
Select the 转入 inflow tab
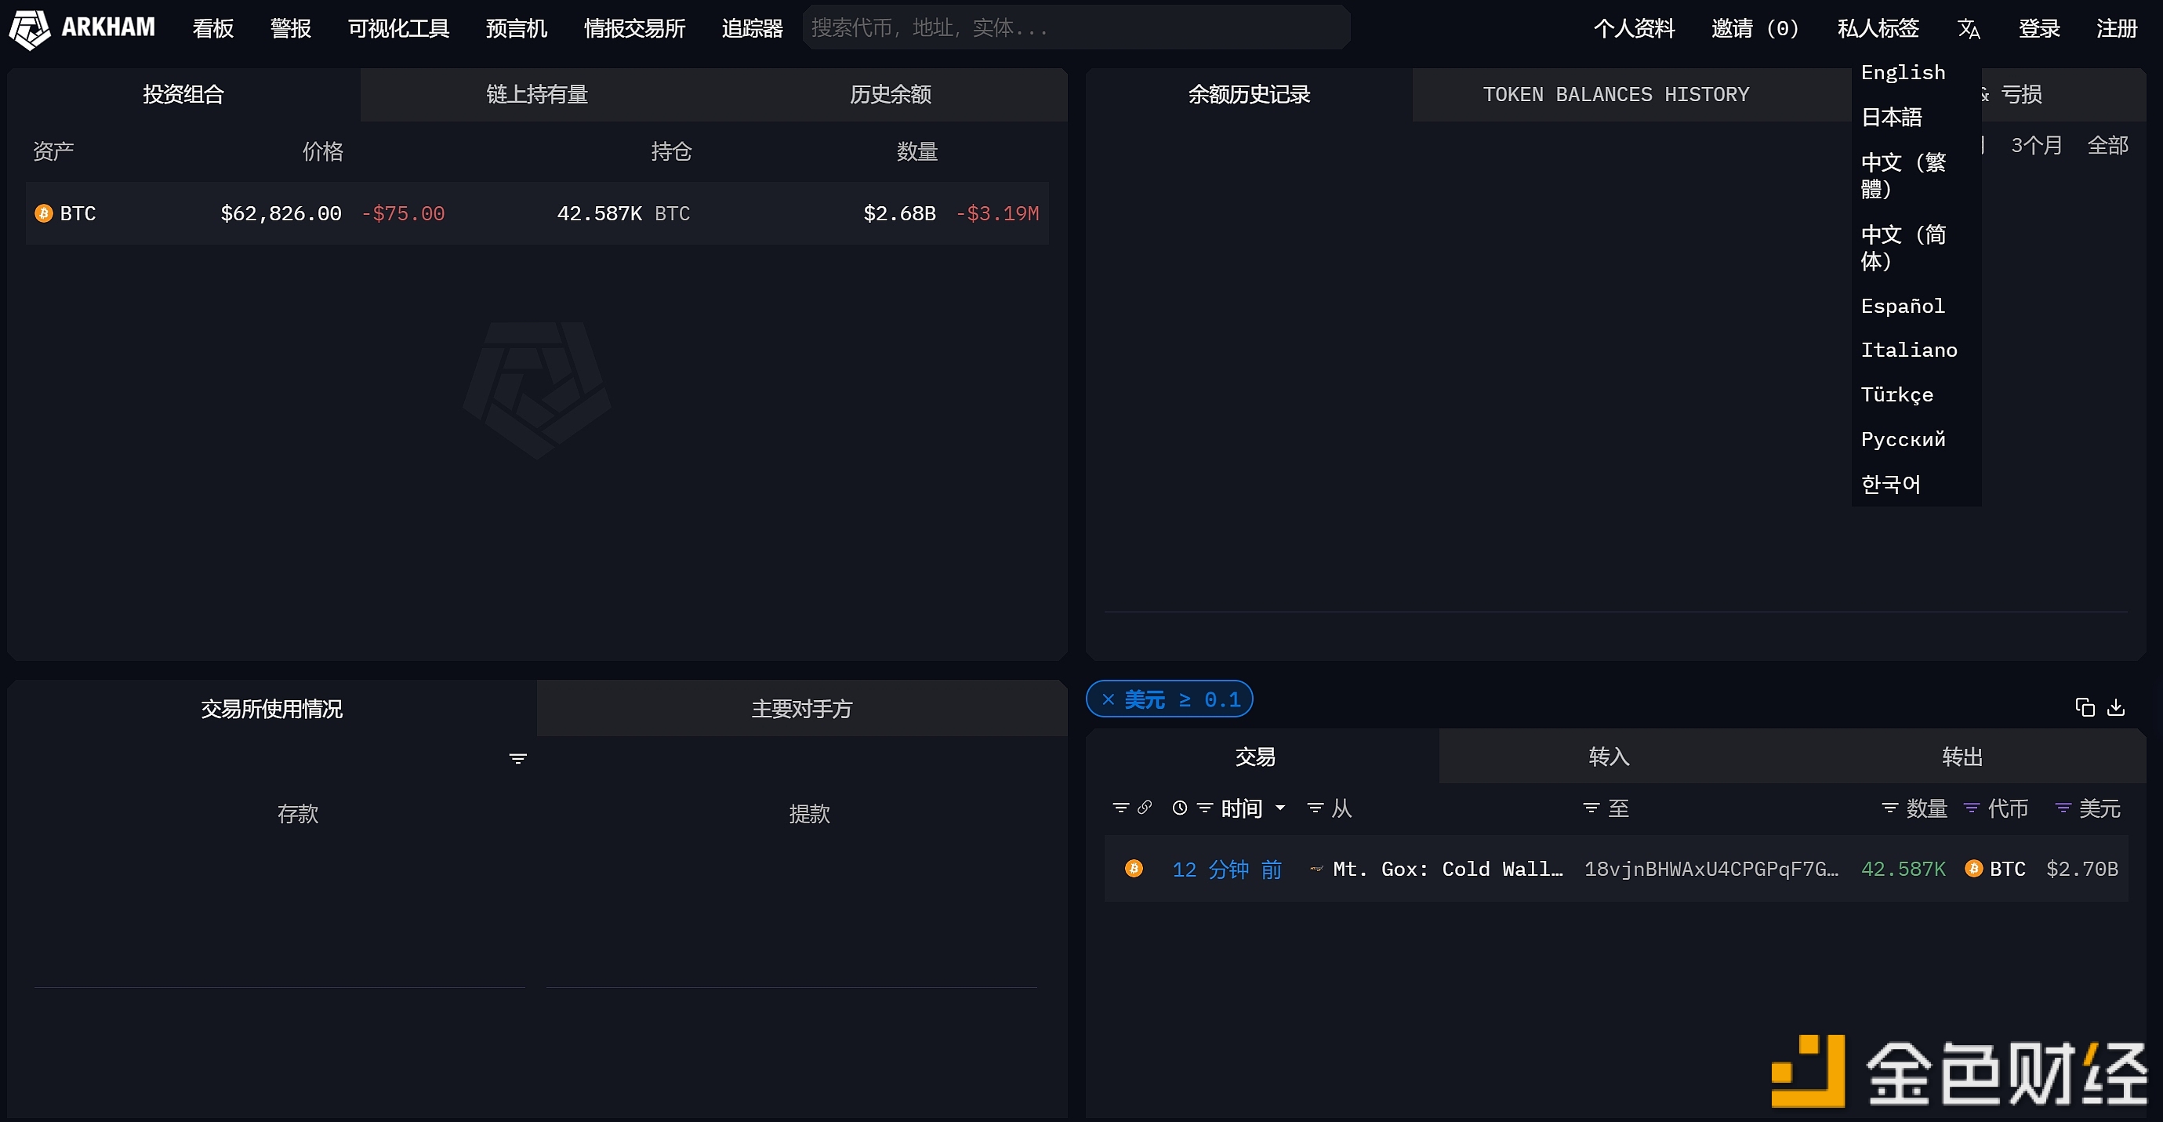(1609, 757)
